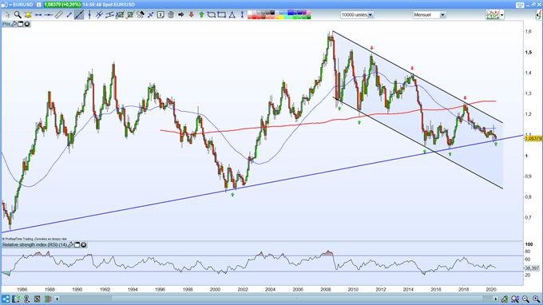Open the EURUSD title bar dropdown arrow
543x305 pixels.
pos(10,5)
